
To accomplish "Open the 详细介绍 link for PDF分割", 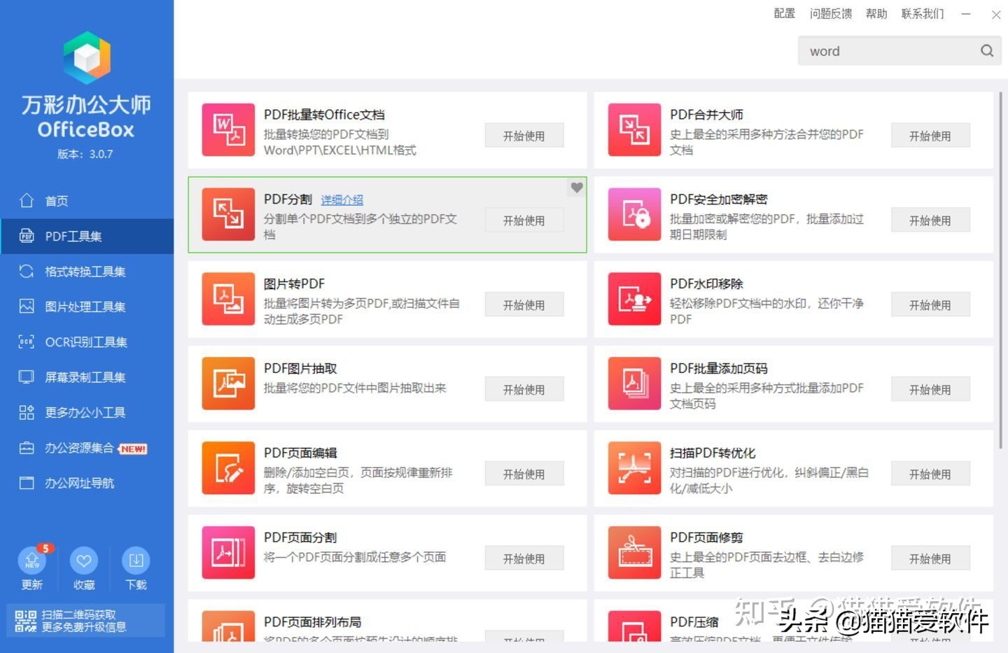I will pos(342,199).
